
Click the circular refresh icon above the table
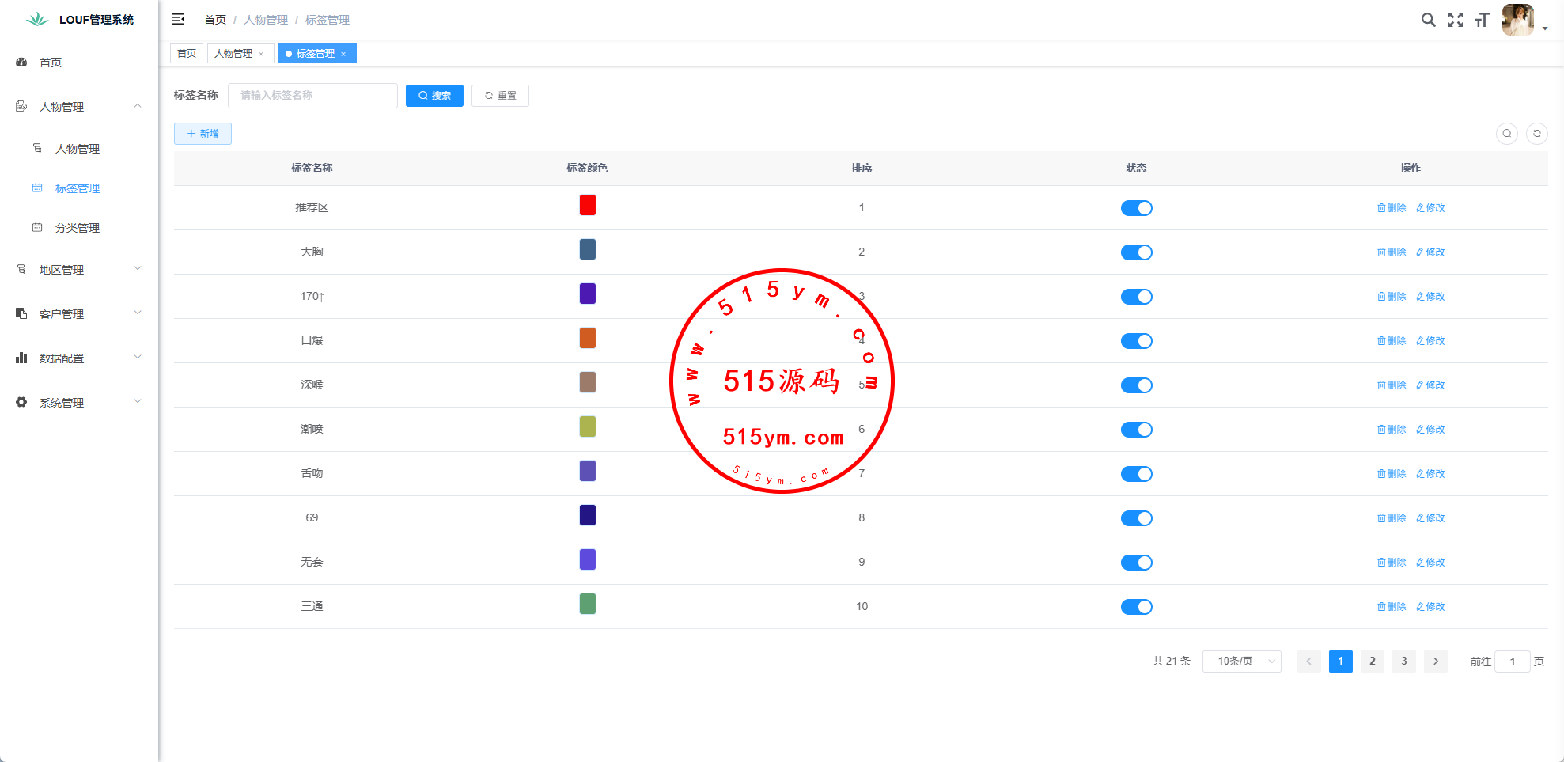coord(1536,134)
